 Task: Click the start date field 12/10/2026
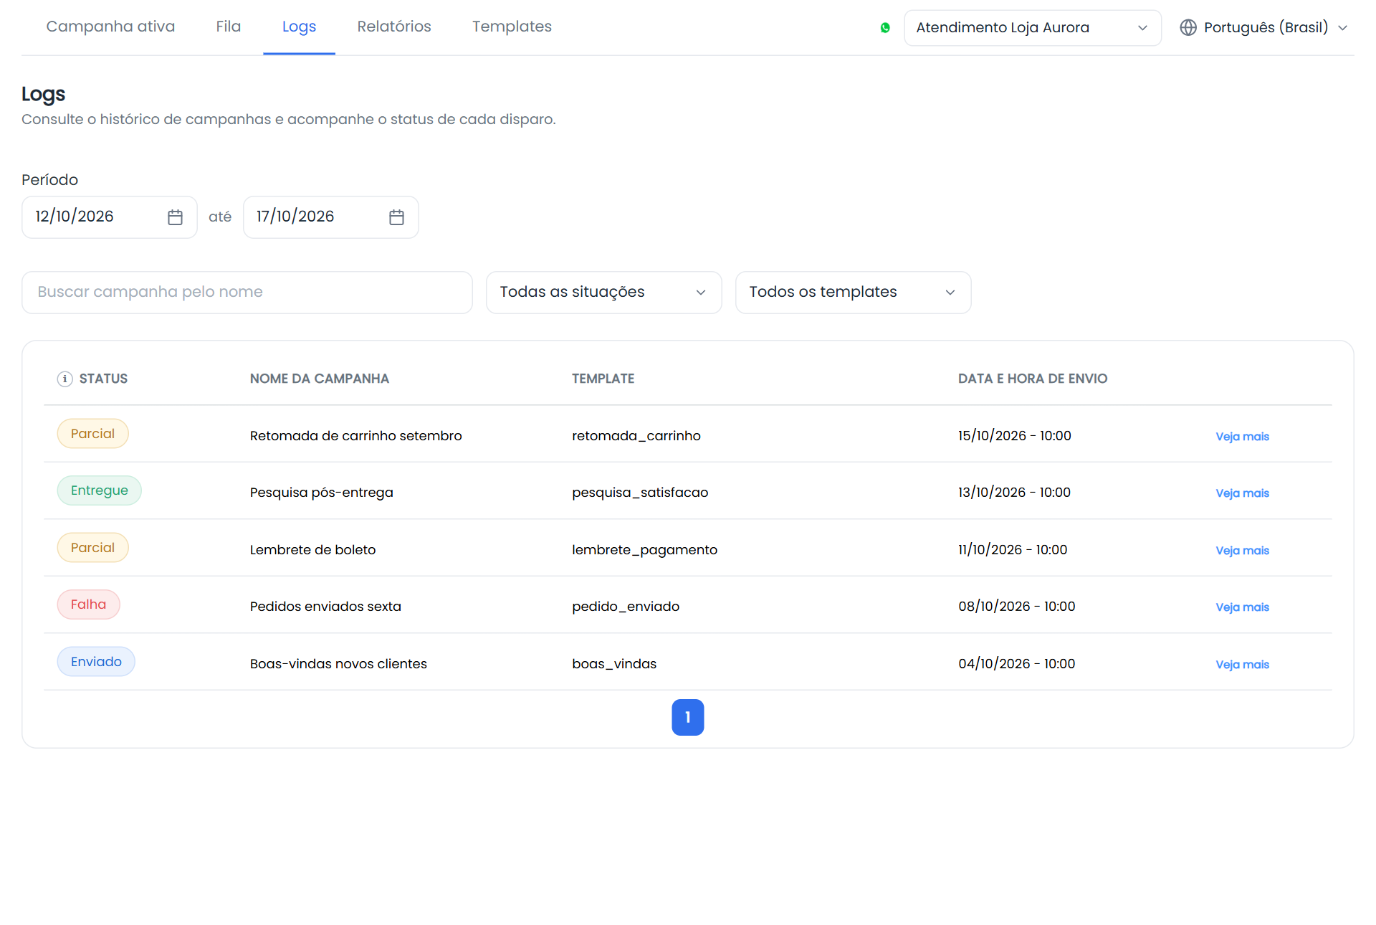(110, 217)
